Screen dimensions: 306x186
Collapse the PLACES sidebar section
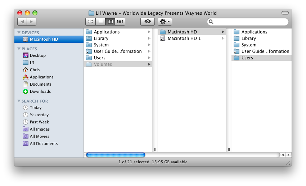click(19, 49)
